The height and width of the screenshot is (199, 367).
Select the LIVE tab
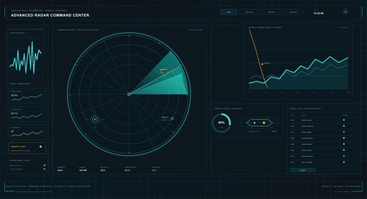pyautogui.click(x=229, y=12)
